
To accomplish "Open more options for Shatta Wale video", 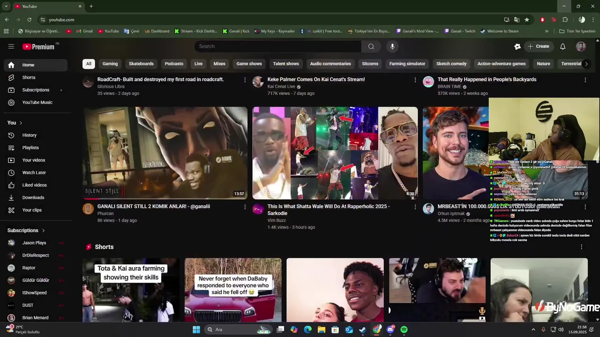I will click(x=415, y=206).
